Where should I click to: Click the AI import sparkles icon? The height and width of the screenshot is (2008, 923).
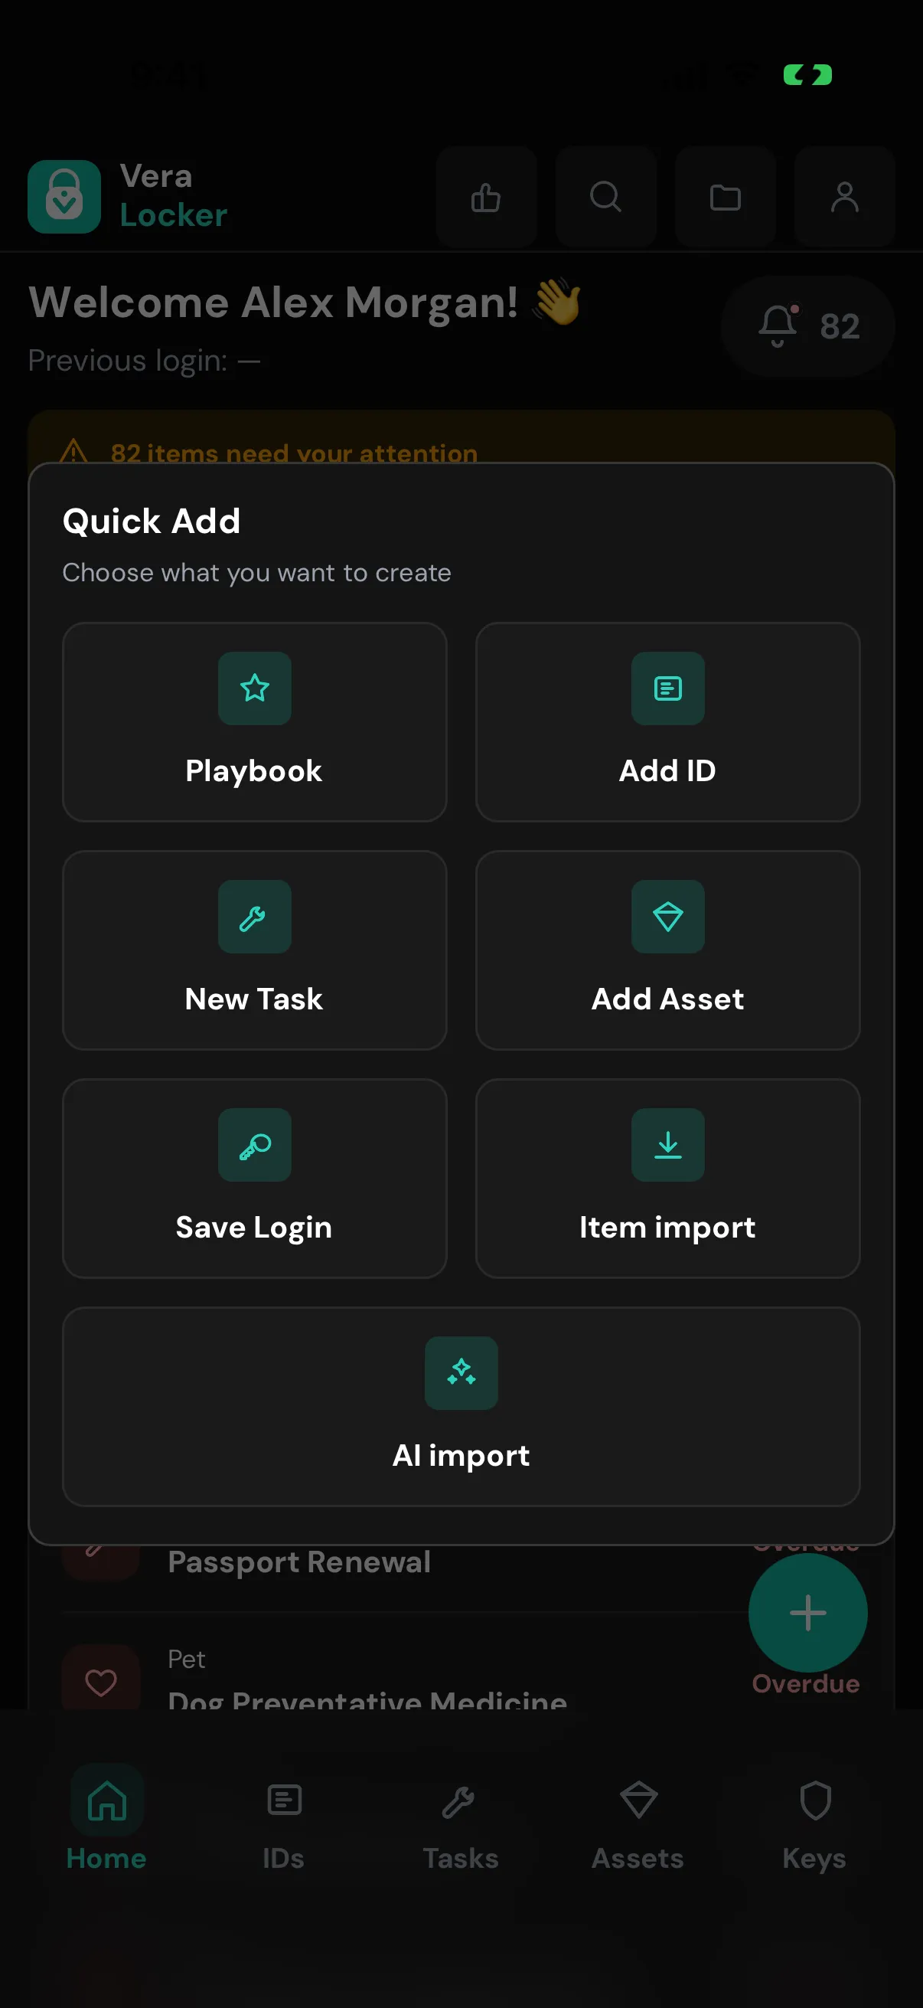point(461,1373)
